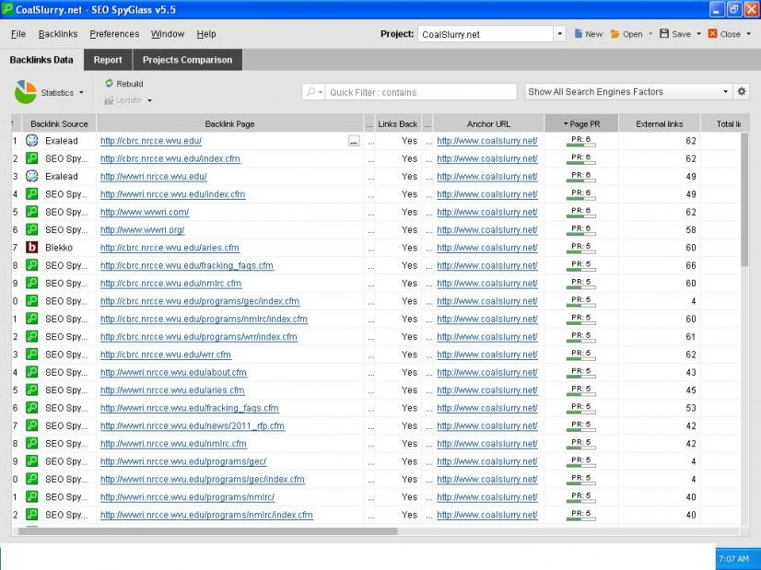Click SEO SpyGlass icon for news/2011_rfp.cfm row
Screen dimensions: 761x570
pos(32,425)
